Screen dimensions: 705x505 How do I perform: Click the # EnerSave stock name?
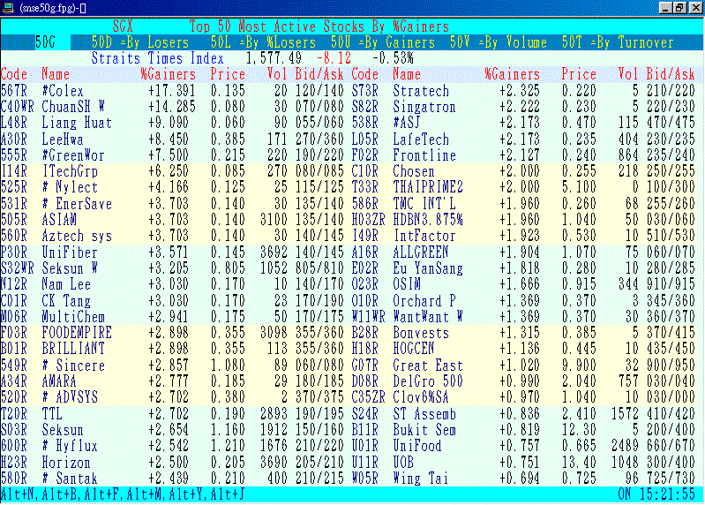click(77, 204)
